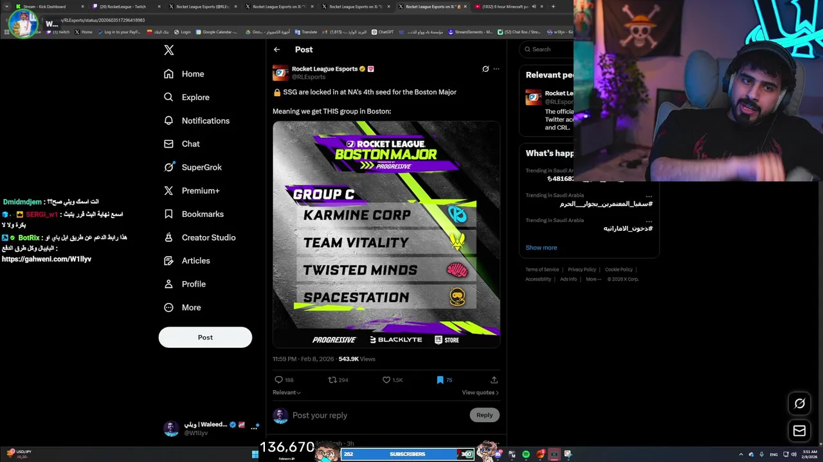Open More in the sidebar menu
The width and height of the screenshot is (823, 462).
(x=183, y=307)
